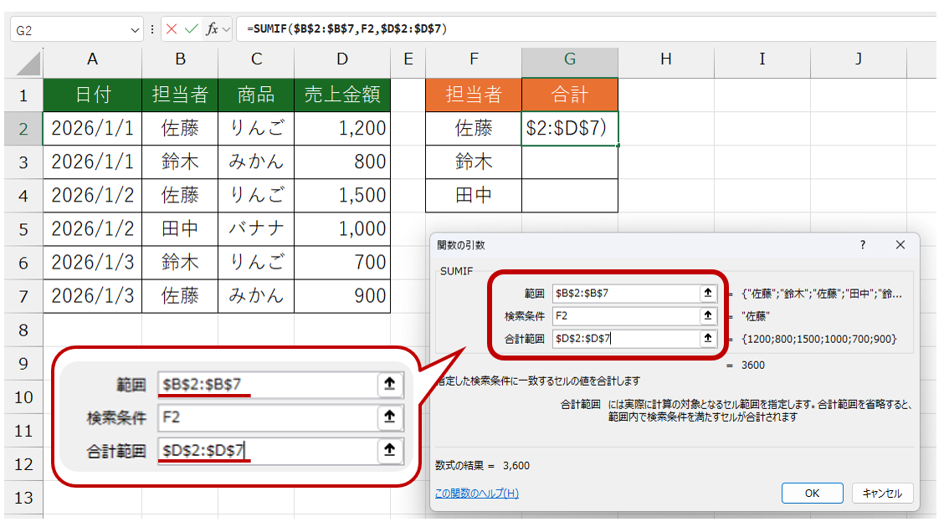Close the 関数の引数 dialog
Viewport: 944px width, 527px height.
[x=900, y=245]
